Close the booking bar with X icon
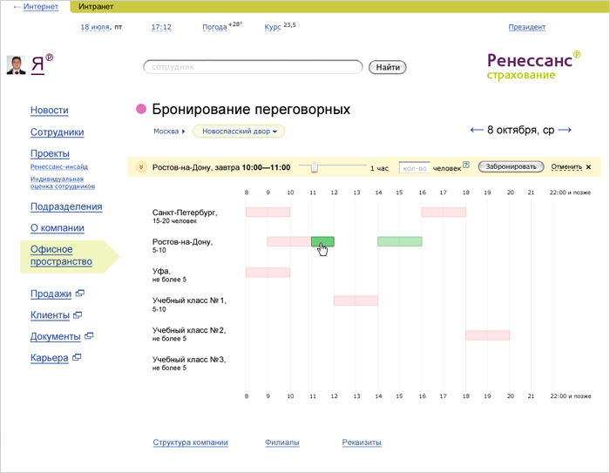The height and width of the screenshot is (473, 610). pyautogui.click(x=588, y=167)
